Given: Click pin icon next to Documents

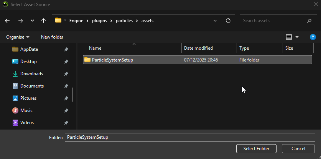Looking at the screenshot, I should (66, 86).
